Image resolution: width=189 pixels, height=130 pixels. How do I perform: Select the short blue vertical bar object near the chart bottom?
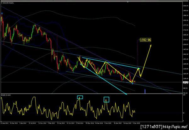[145, 91]
